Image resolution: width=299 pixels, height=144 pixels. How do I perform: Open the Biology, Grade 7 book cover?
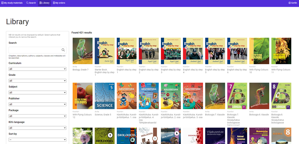[x=82, y=51]
